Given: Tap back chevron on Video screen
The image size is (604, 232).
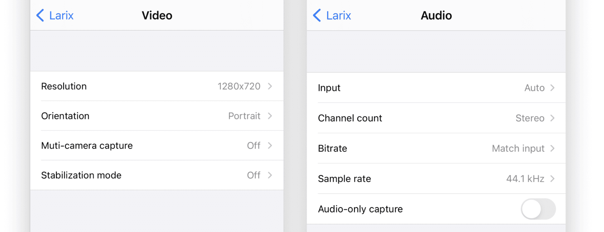Looking at the screenshot, I should point(40,15).
